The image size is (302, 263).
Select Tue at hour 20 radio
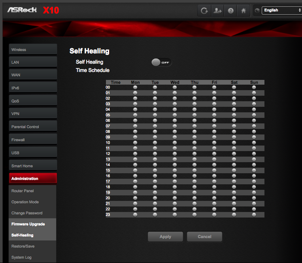155,198
